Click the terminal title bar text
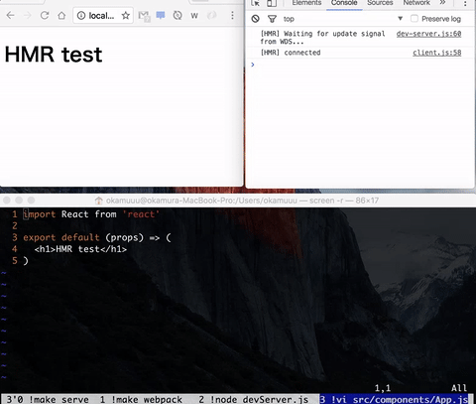The image size is (476, 404). tap(242, 201)
